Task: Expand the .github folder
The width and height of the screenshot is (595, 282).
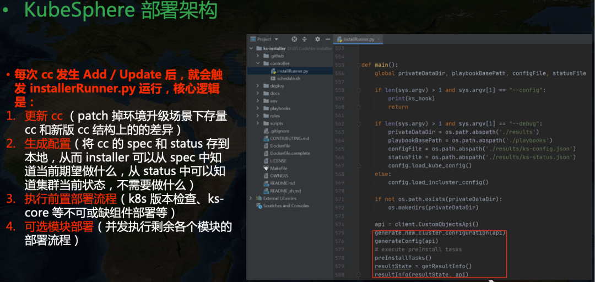Action: click(258, 56)
